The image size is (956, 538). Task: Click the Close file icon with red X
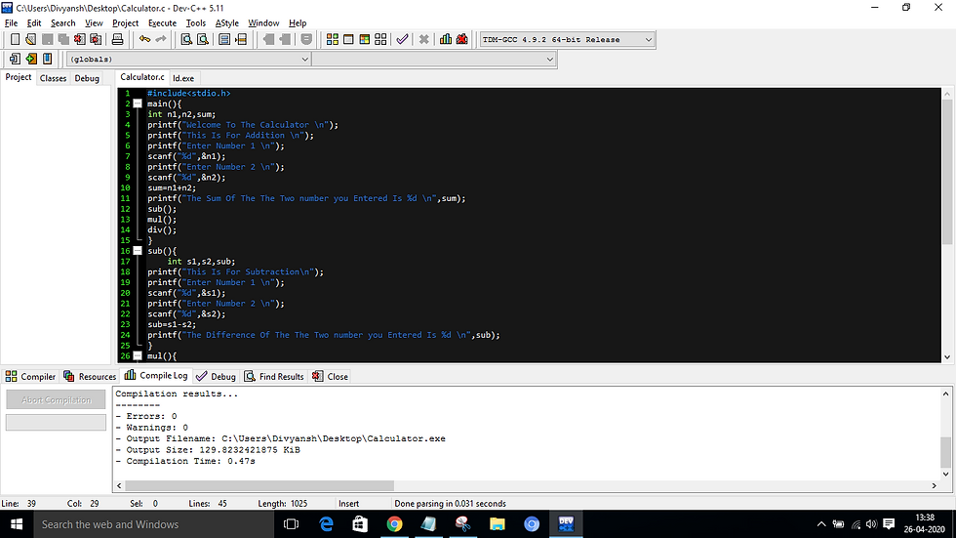click(x=79, y=39)
